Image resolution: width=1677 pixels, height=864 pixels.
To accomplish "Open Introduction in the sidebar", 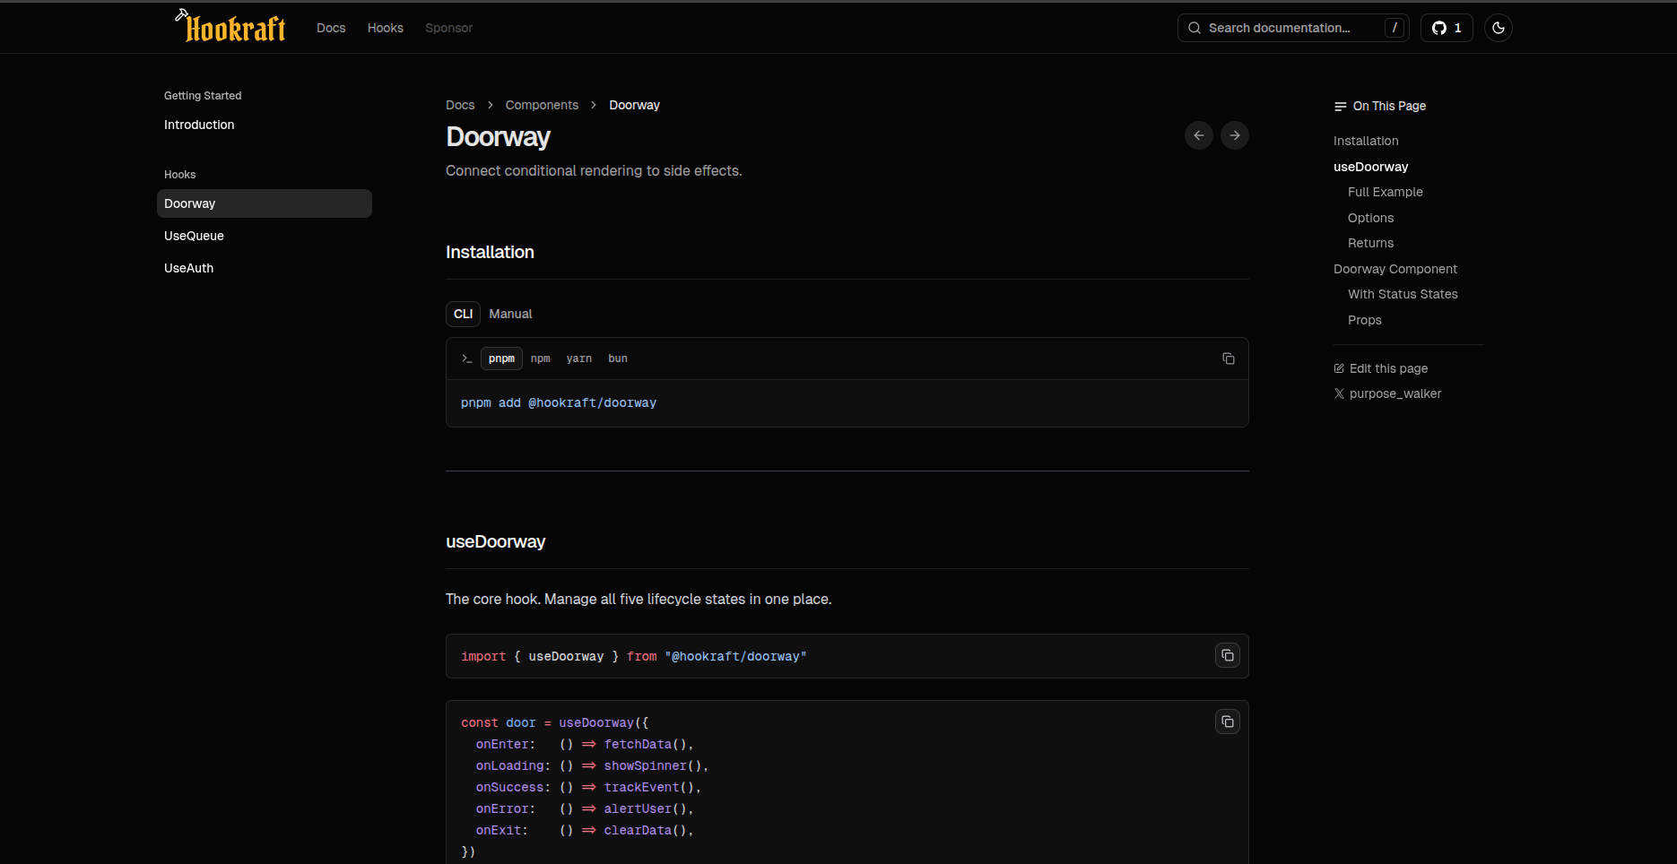I will tap(199, 125).
